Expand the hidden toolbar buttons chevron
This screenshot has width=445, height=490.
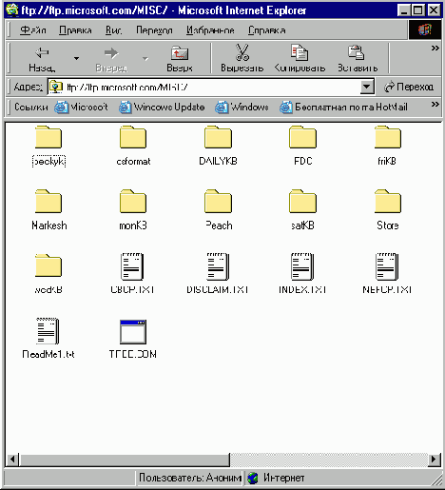pos(435,48)
